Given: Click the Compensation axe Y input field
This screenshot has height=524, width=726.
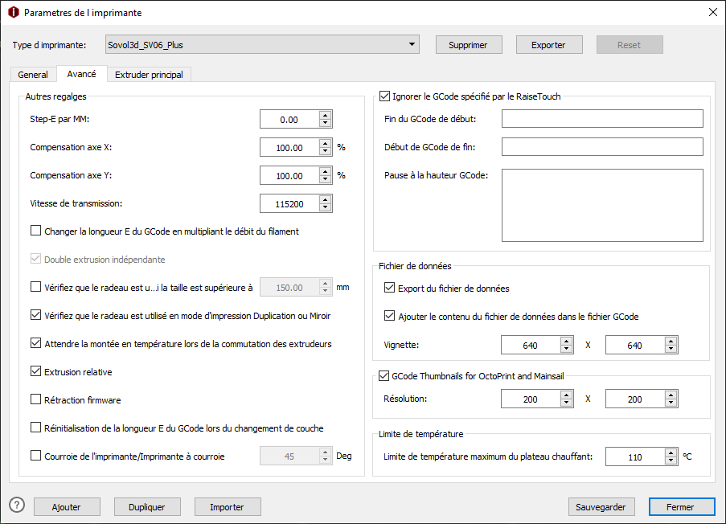Looking at the screenshot, I should pos(289,175).
